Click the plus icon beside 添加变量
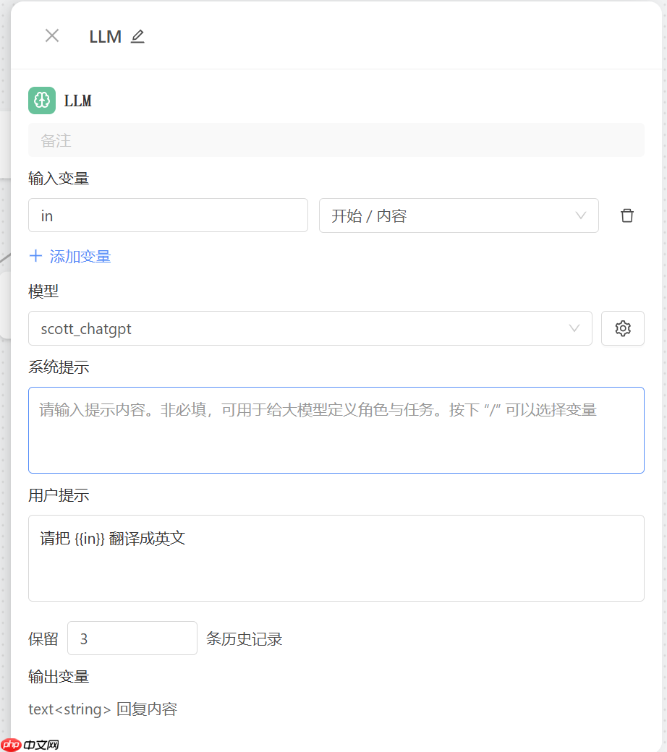This screenshot has width=667, height=752. 36,255
